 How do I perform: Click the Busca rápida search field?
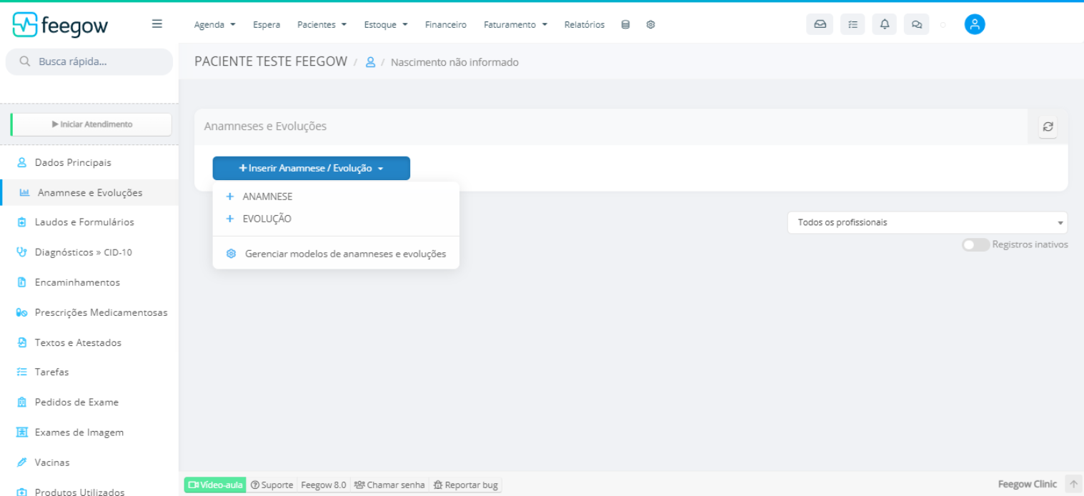(x=89, y=61)
